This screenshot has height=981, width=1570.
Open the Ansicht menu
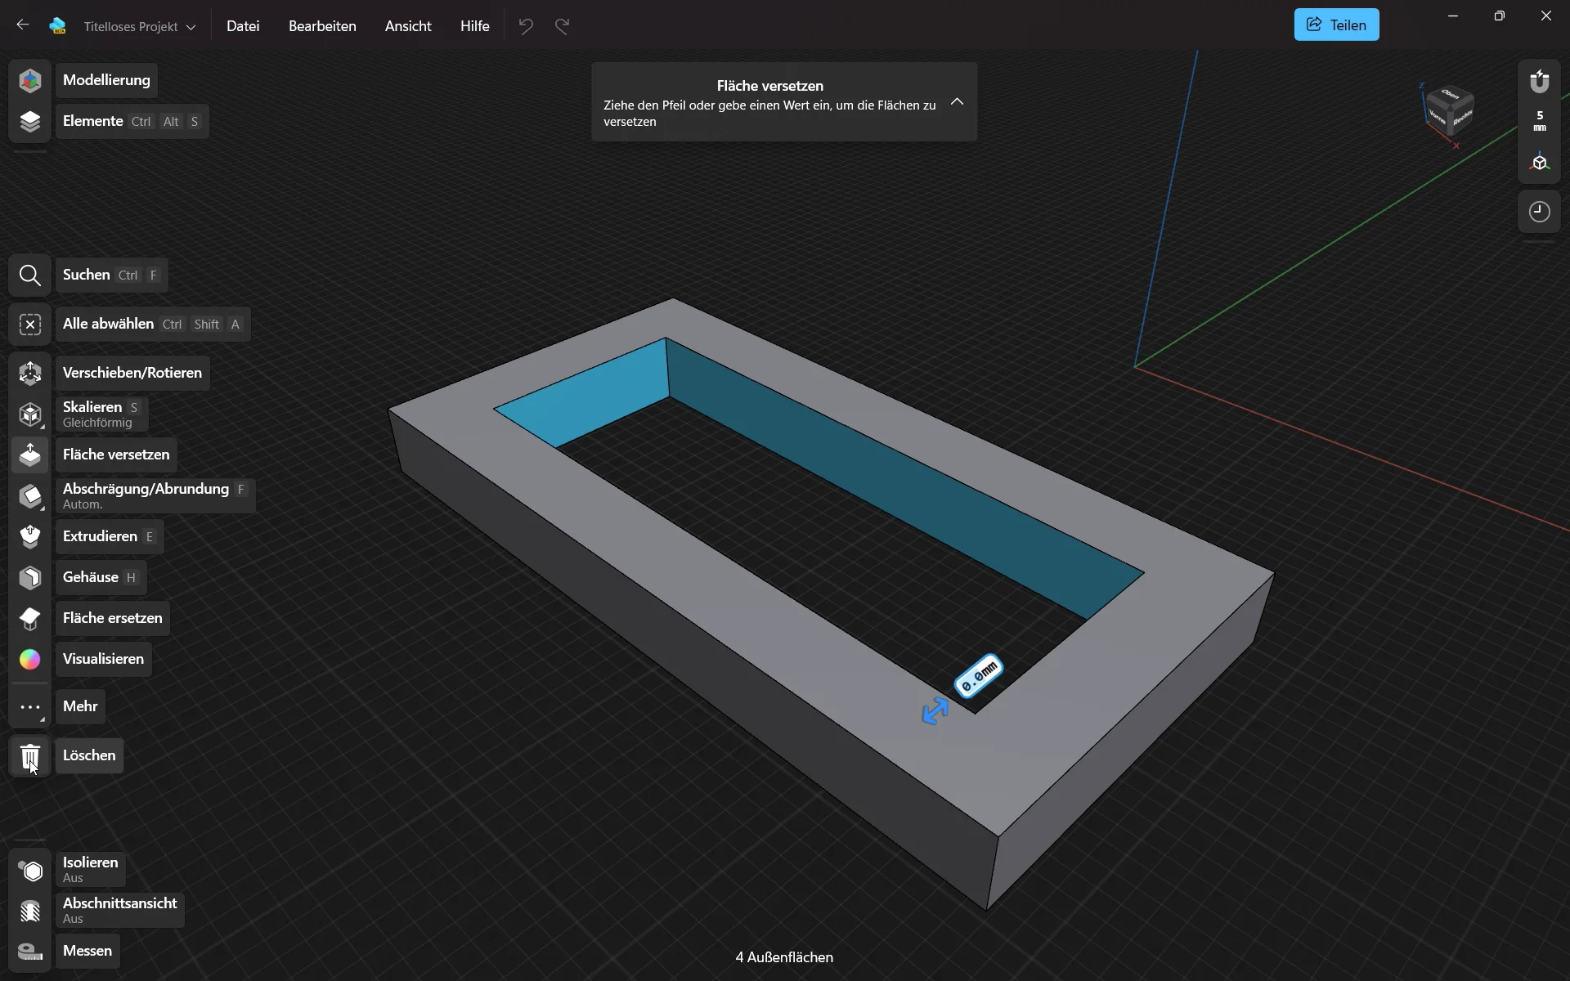click(x=408, y=26)
